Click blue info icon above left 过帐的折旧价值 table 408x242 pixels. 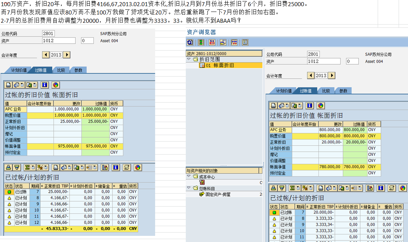(x=44, y=85)
